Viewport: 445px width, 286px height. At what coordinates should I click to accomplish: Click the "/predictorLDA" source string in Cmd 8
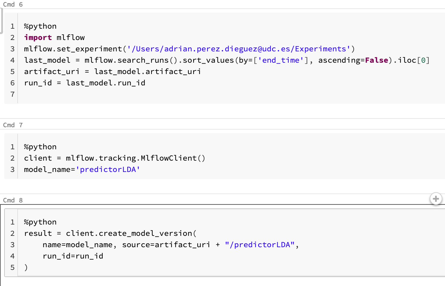pyautogui.click(x=260, y=245)
